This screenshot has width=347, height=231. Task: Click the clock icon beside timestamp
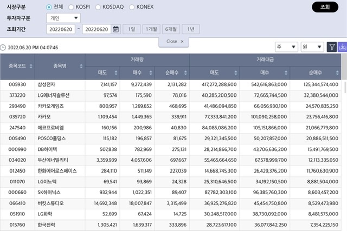click(x=4, y=48)
